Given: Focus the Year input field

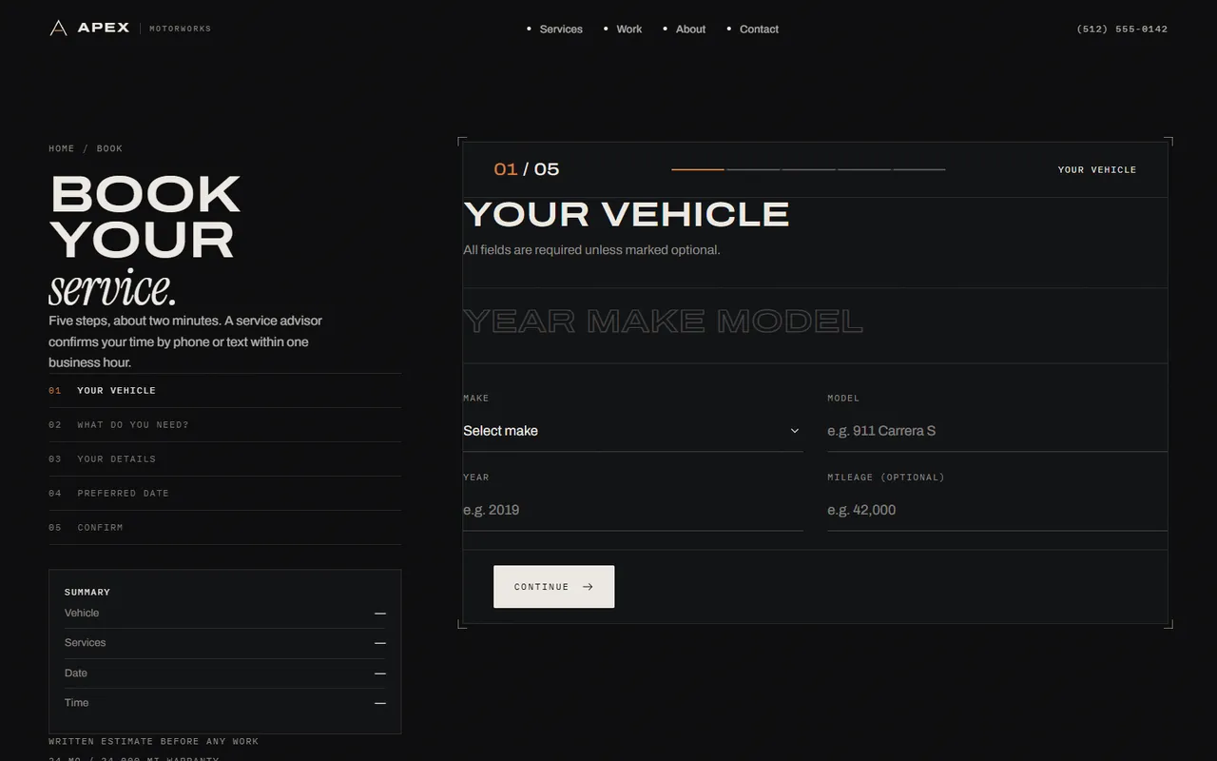Looking at the screenshot, I should tap(632, 510).
